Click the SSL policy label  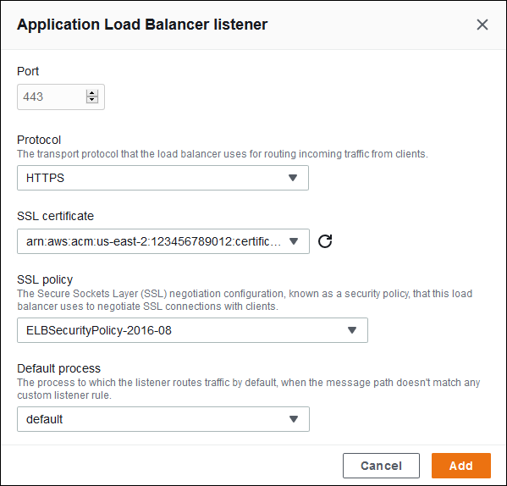coord(45,279)
